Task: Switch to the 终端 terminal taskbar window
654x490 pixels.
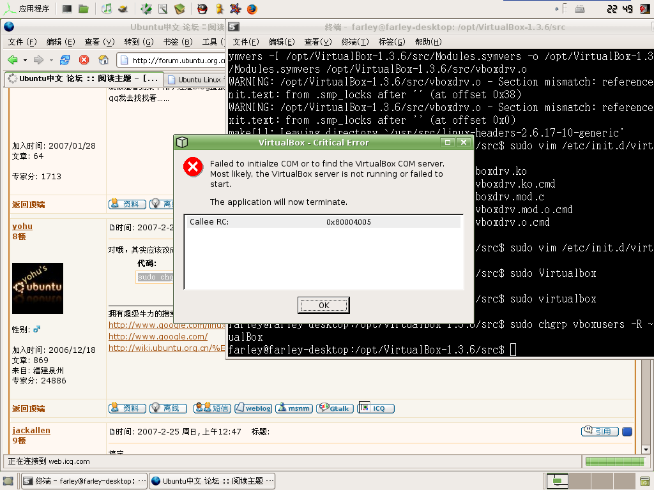Action: coord(85,481)
